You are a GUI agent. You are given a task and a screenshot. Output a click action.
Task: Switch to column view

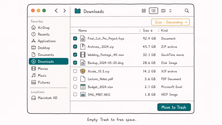pos(163,11)
